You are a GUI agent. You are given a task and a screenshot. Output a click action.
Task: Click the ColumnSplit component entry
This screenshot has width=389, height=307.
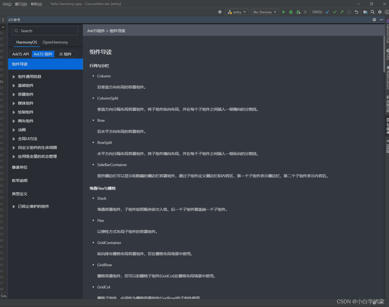click(x=108, y=98)
